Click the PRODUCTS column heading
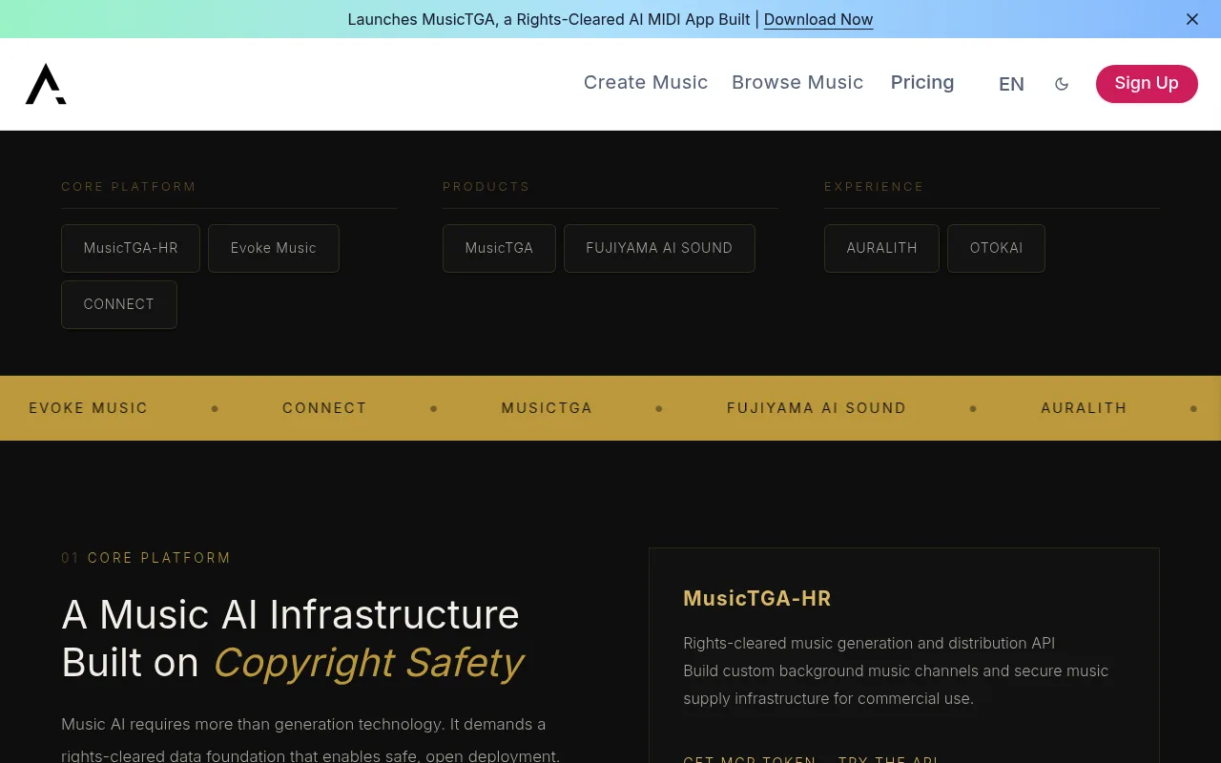The image size is (1221, 763). point(486,187)
